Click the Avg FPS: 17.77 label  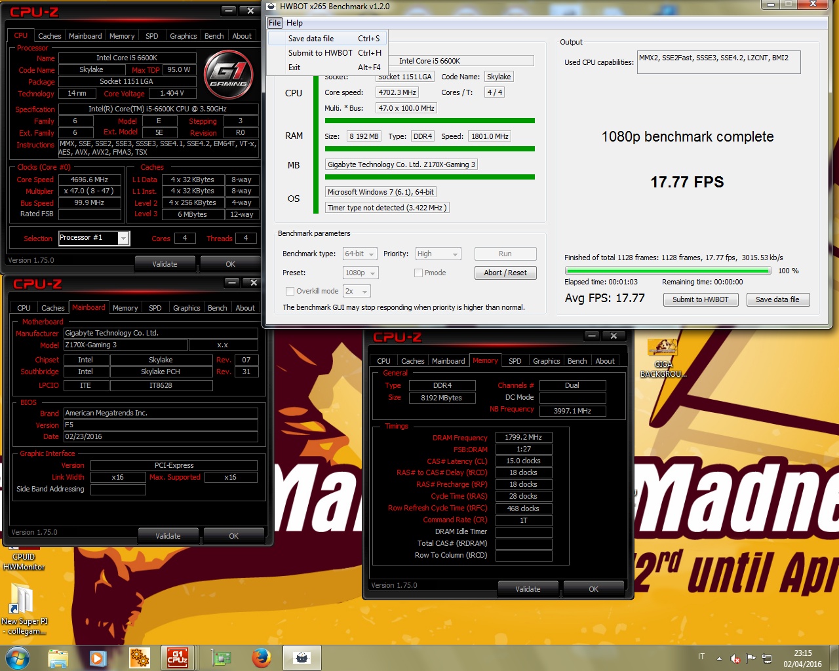(x=605, y=298)
